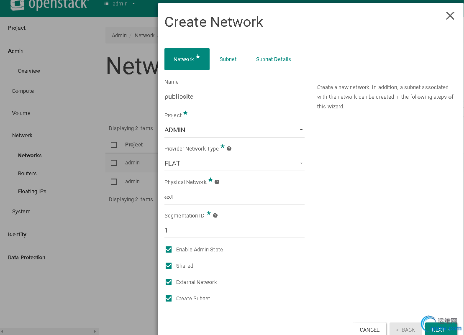464x335 pixels.
Task: Click the first admin cell in table
Action: [x=132, y=163]
